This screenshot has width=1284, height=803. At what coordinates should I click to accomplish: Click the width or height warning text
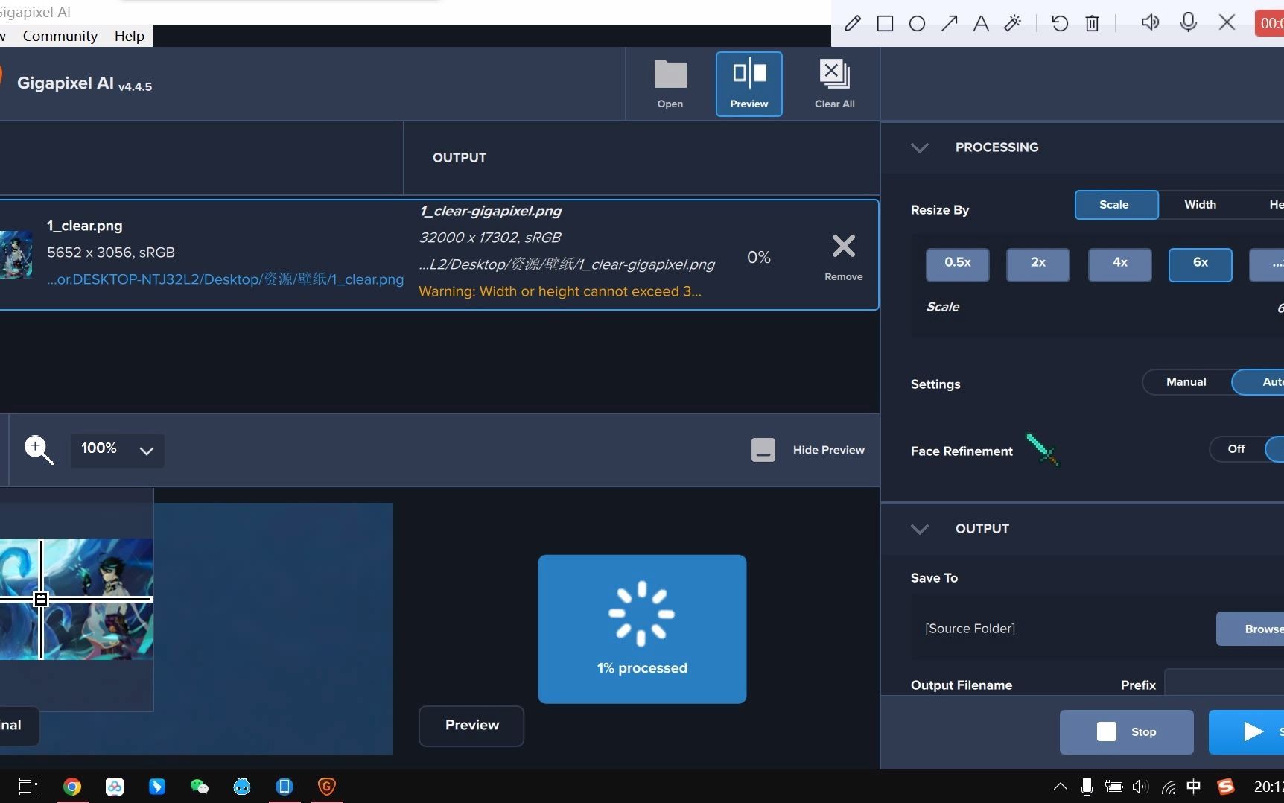point(560,291)
